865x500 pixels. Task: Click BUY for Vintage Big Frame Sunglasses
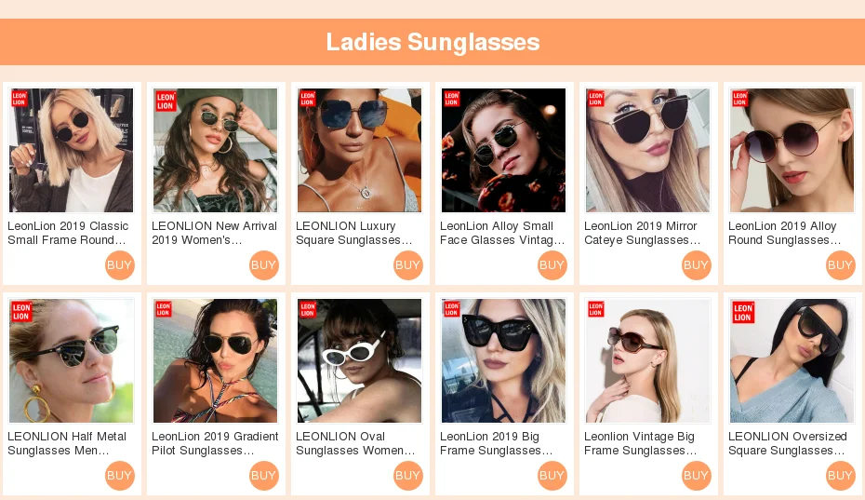(x=697, y=476)
